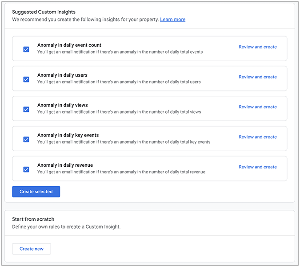Toggle the Anomaly in daily users checkbox
Viewport: 300px width, 267px height.
point(26,79)
